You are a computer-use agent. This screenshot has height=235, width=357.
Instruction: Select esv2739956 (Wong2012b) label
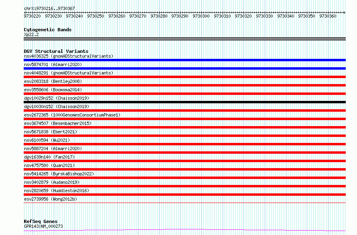tap(51, 199)
